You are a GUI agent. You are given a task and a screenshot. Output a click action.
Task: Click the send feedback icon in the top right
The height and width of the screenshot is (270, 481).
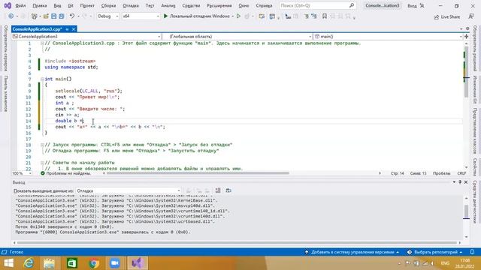pos(471,16)
